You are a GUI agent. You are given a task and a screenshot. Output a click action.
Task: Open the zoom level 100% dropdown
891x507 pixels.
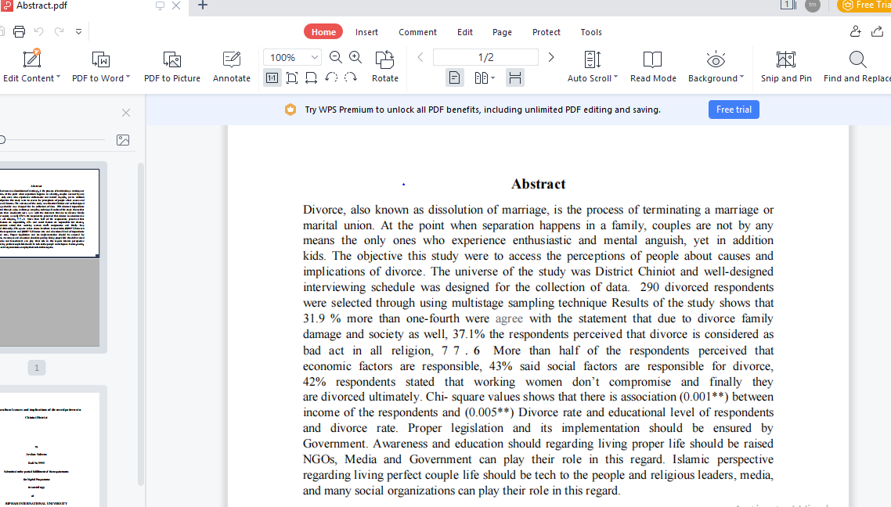point(292,57)
